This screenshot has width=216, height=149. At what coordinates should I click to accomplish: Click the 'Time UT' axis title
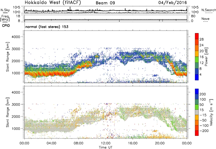106,147
